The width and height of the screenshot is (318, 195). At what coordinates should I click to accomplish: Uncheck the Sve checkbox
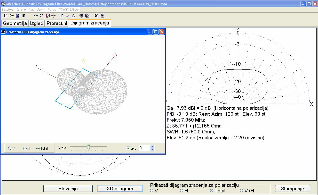[128, 148]
